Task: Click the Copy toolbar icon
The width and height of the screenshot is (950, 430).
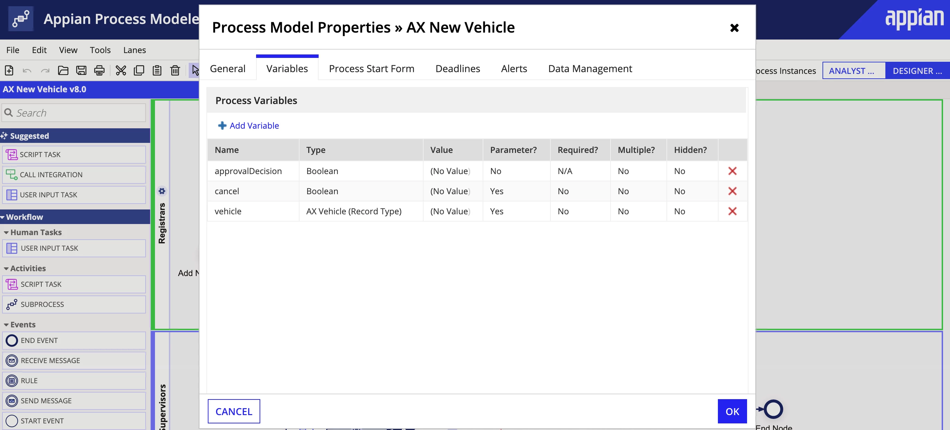Action: [x=139, y=70]
